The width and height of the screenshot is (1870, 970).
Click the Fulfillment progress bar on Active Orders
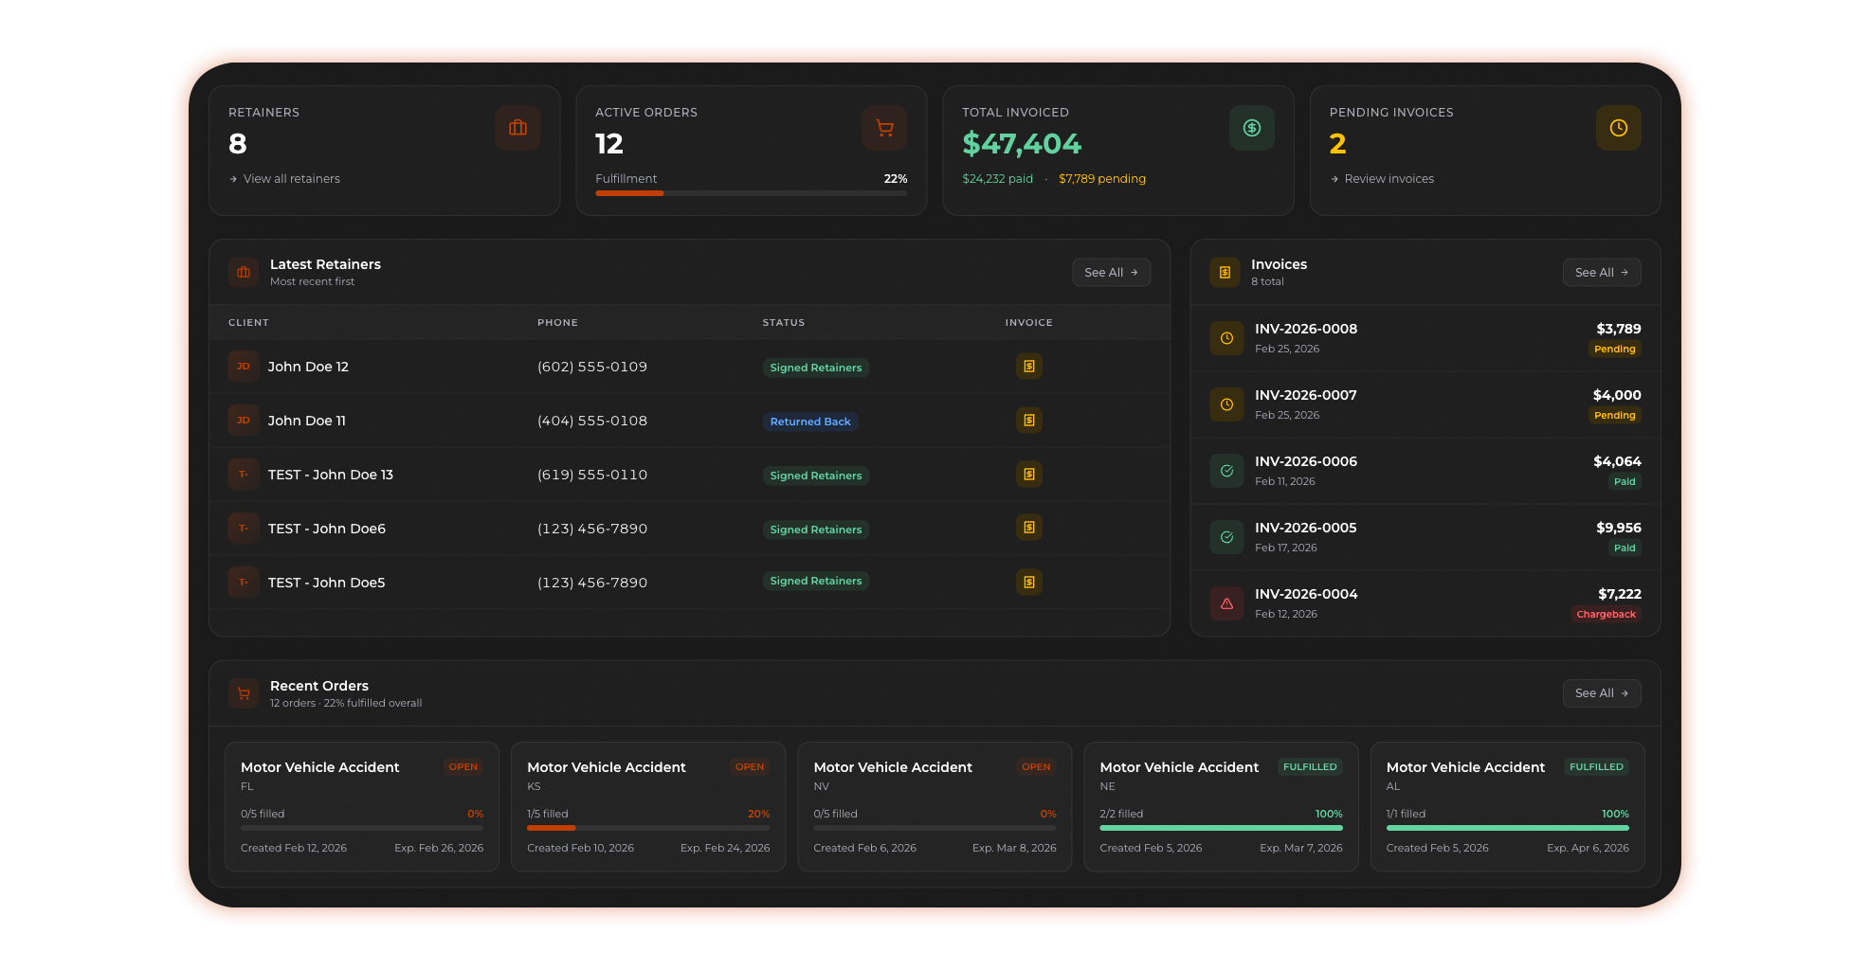(751, 193)
